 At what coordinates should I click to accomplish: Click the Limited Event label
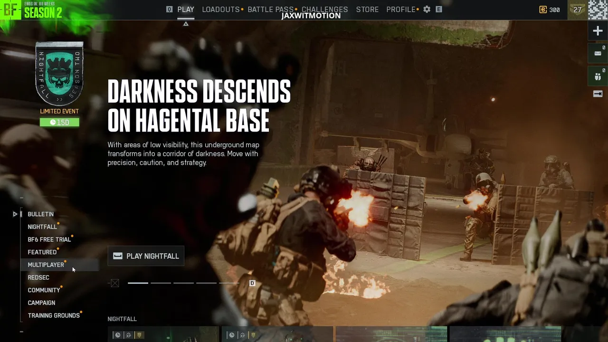(x=59, y=111)
